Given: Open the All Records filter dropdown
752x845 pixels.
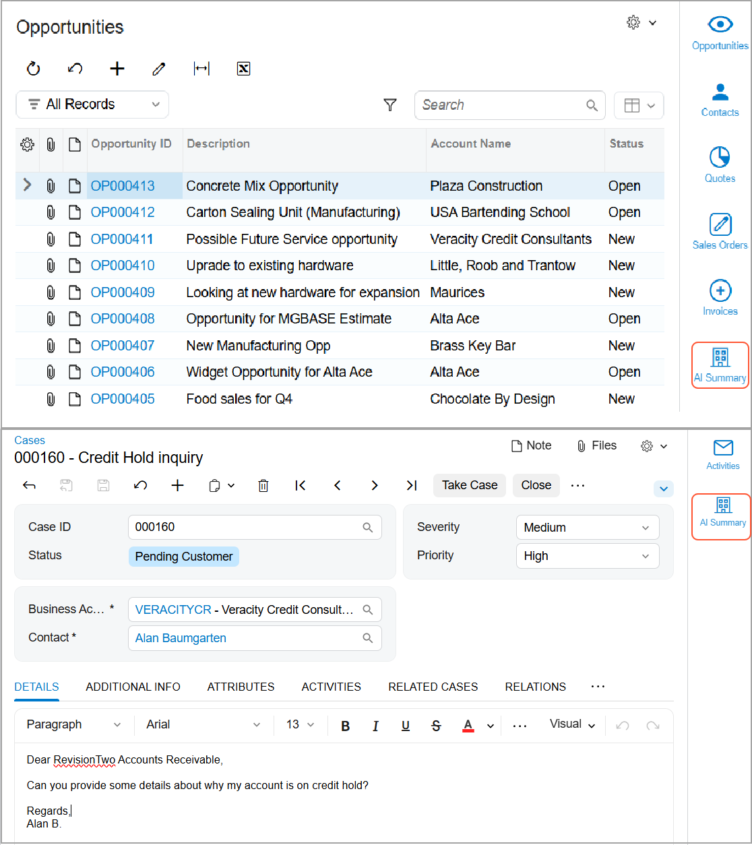Looking at the screenshot, I should (x=92, y=104).
